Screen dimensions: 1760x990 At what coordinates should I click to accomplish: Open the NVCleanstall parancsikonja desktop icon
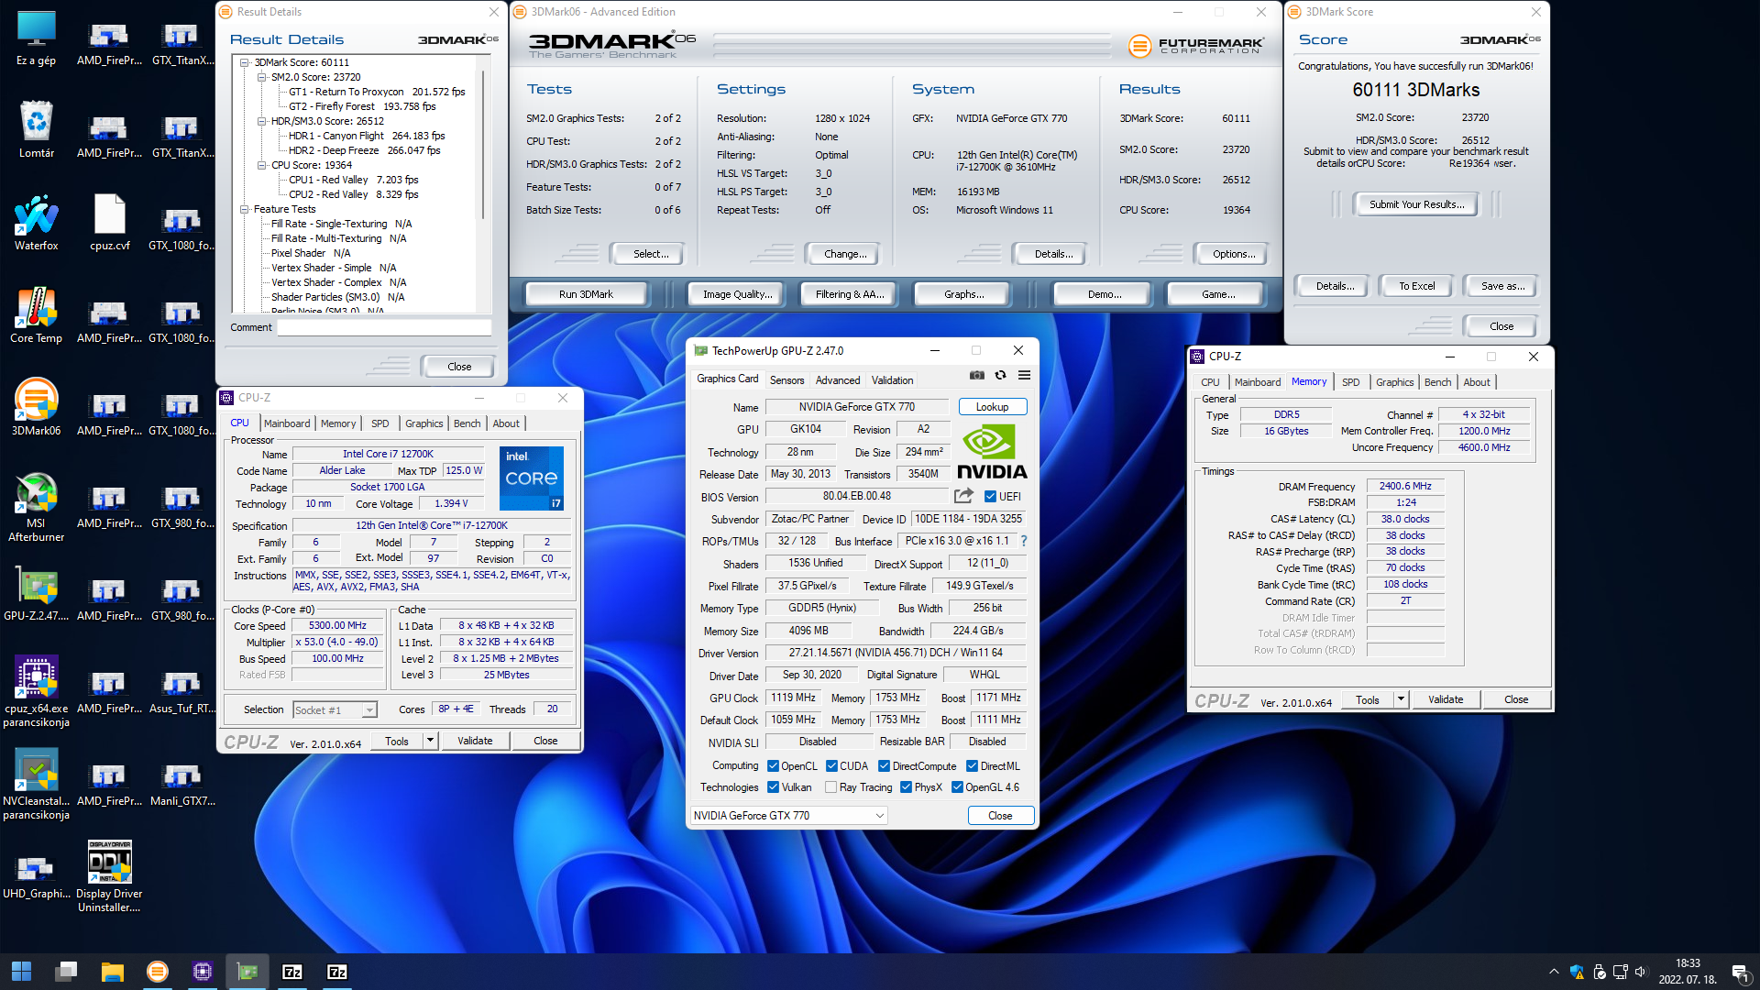[x=36, y=784]
